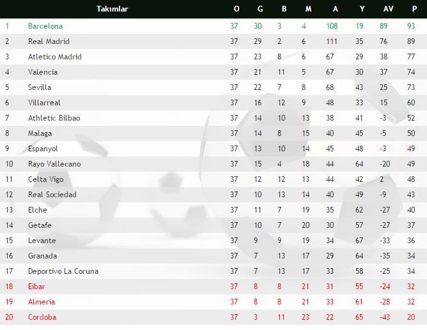
Task: Open Cordoba at the table bottom
Action: coord(42,317)
